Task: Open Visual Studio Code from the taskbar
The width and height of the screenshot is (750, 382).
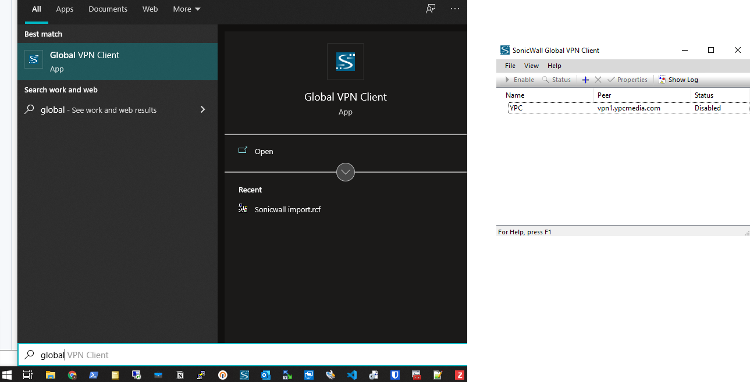Action: [352, 375]
